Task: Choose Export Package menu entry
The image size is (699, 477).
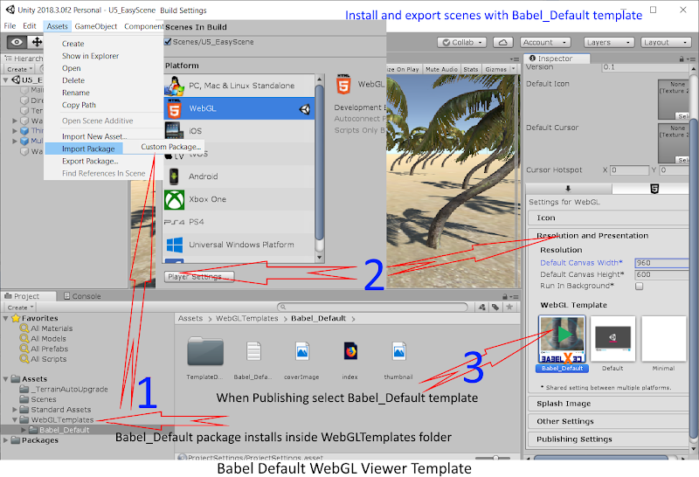Action: [x=90, y=162]
